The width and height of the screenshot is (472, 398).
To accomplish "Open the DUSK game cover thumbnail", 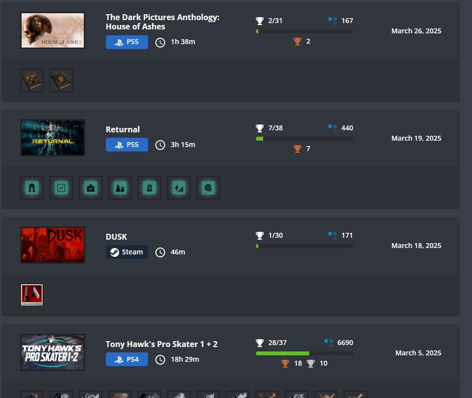I will click(52, 245).
